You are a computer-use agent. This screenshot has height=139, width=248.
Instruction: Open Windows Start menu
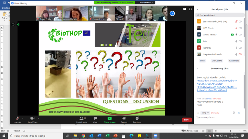[4, 136]
